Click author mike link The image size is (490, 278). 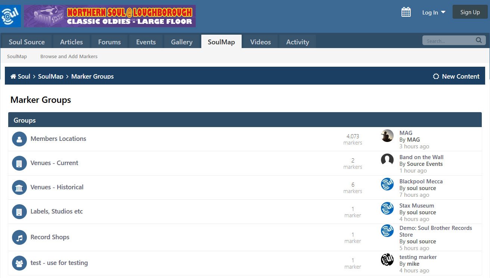point(413,263)
